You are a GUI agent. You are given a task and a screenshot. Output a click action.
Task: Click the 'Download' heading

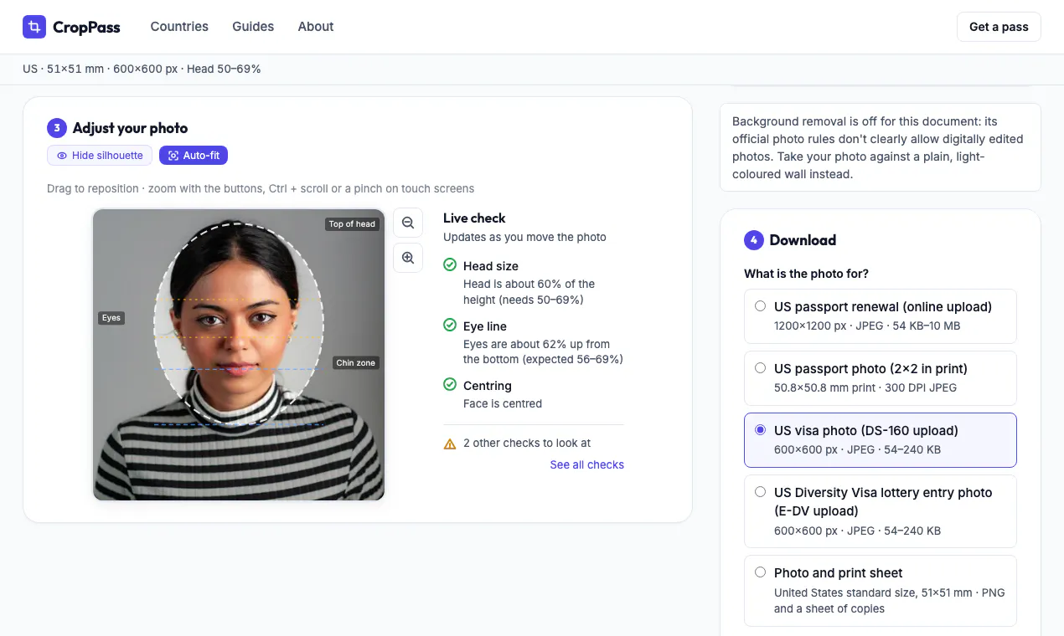(x=803, y=240)
